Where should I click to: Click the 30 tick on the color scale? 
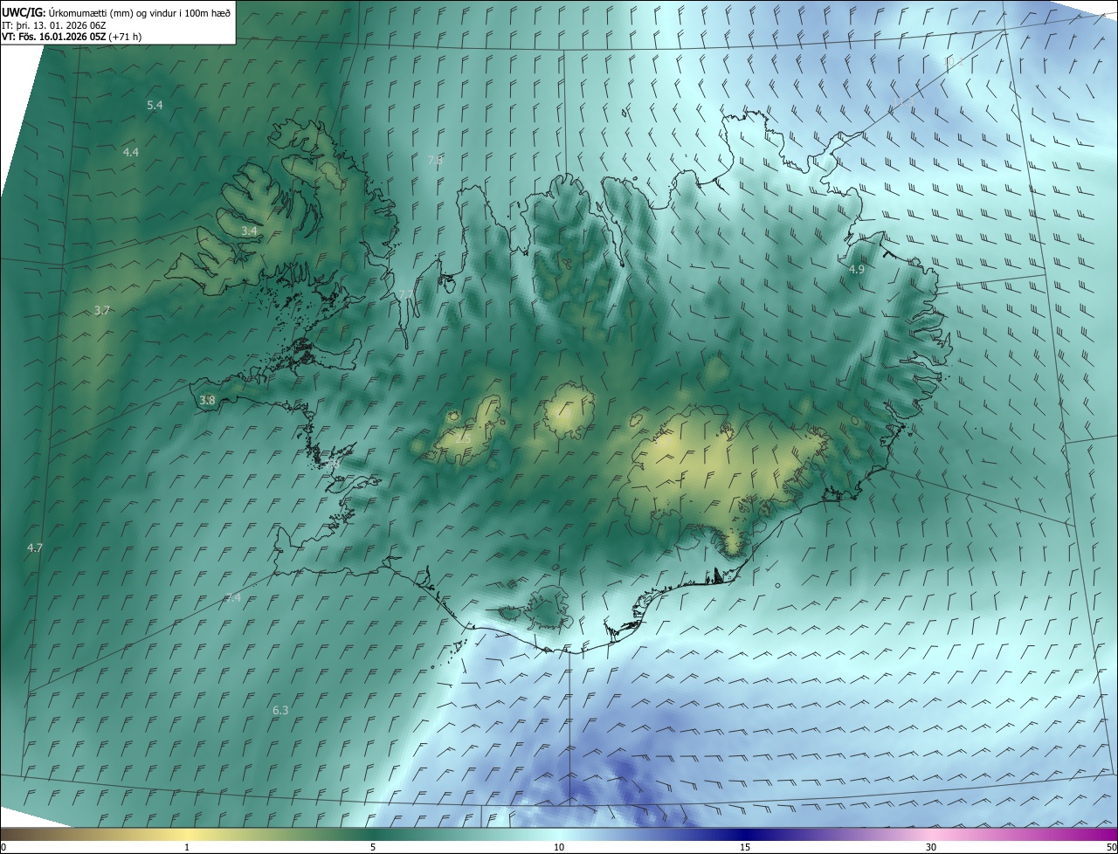coord(931,847)
